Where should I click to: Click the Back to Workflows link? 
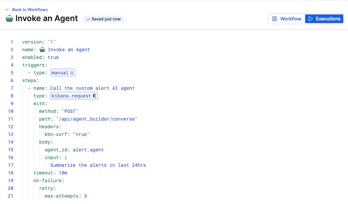coord(30,10)
